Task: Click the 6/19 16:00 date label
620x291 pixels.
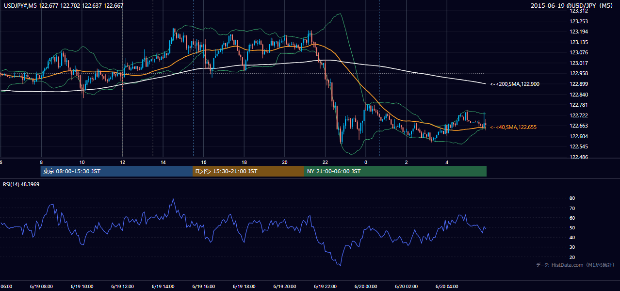Action: point(203,286)
